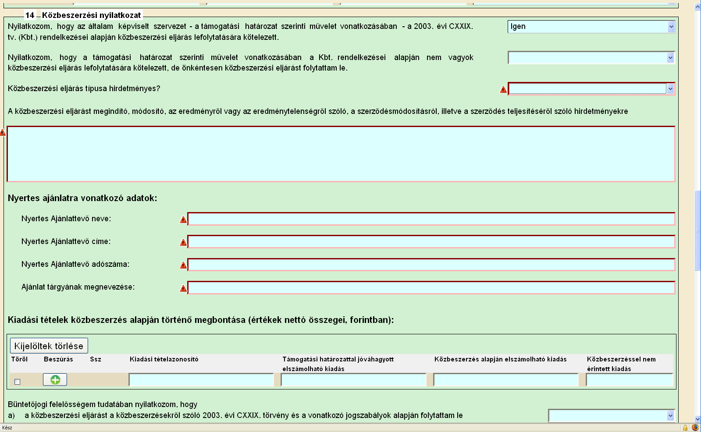Click the 'Nyertes ajánlatra vonatkozó adatok:' heading

82,198
